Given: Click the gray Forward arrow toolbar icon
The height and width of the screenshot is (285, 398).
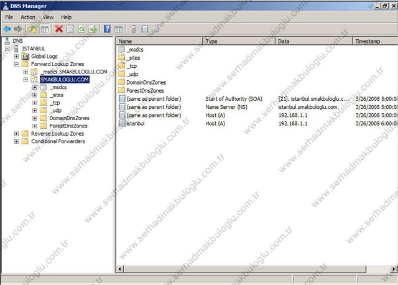Looking at the screenshot, I should [18, 29].
